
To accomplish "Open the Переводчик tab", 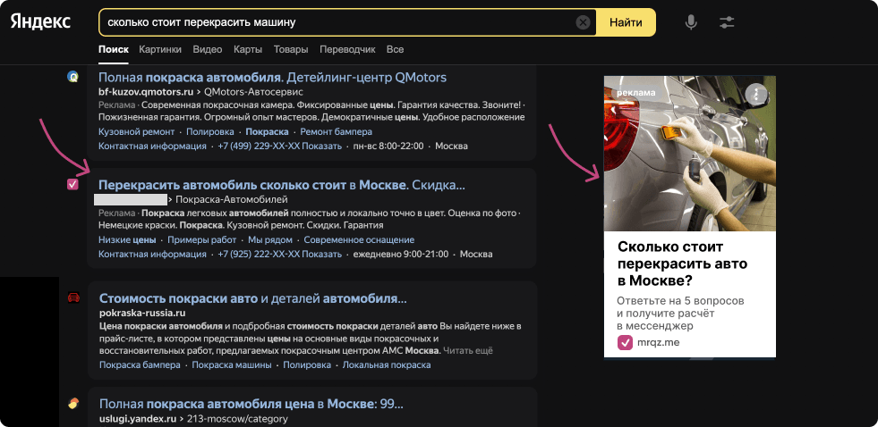I will 347,49.
